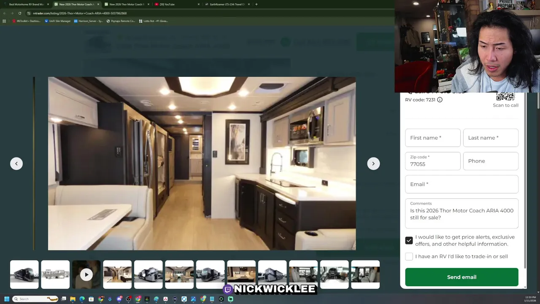The height and width of the screenshot is (304, 540).
Task: Click the browser address bar URL
Action: (80, 13)
